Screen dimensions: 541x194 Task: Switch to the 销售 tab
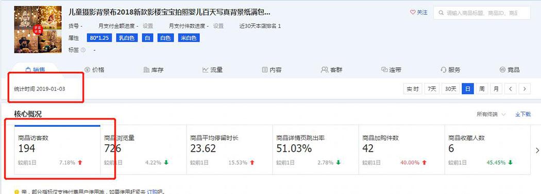pyautogui.click(x=35, y=70)
